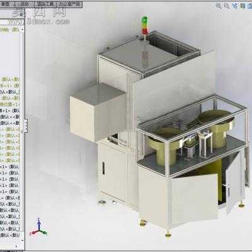This screenshot has height=252, width=252.
Task: Click the Zoom to Area magnifier icon
Action: tap(227, 6)
